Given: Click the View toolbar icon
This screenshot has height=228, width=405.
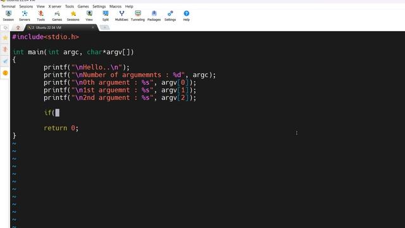Looking at the screenshot, I should pos(89,15).
